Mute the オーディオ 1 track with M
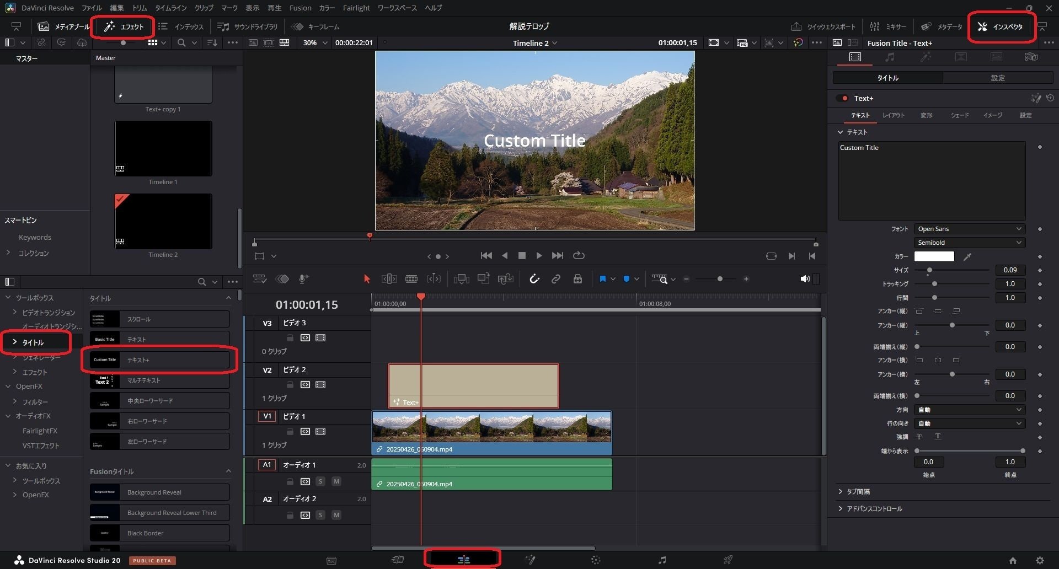The width and height of the screenshot is (1059, 569). [336, 481]
